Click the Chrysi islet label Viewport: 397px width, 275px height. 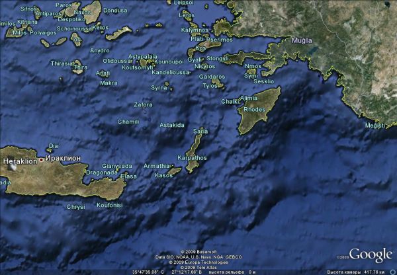(x=75, y=207)
